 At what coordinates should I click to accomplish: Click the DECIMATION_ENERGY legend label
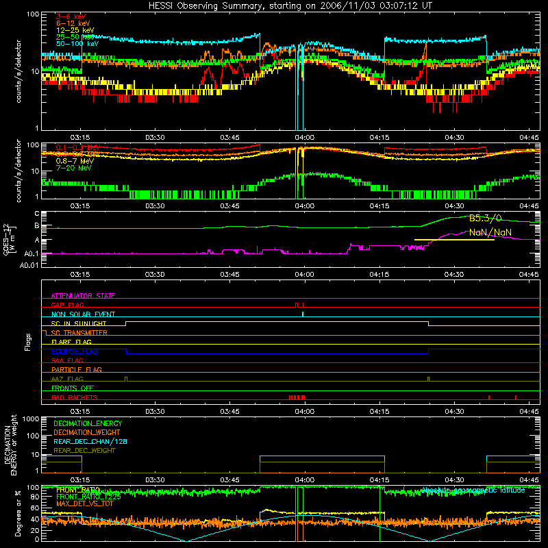tap(88, 423)
